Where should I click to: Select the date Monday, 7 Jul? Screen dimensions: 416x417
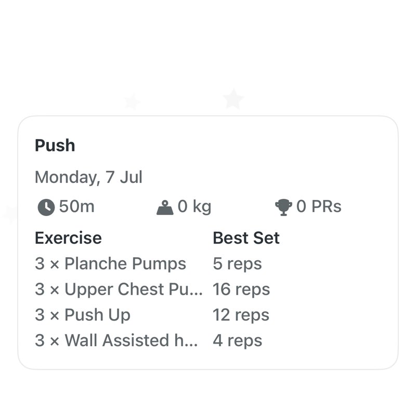(x=88, y=178)
